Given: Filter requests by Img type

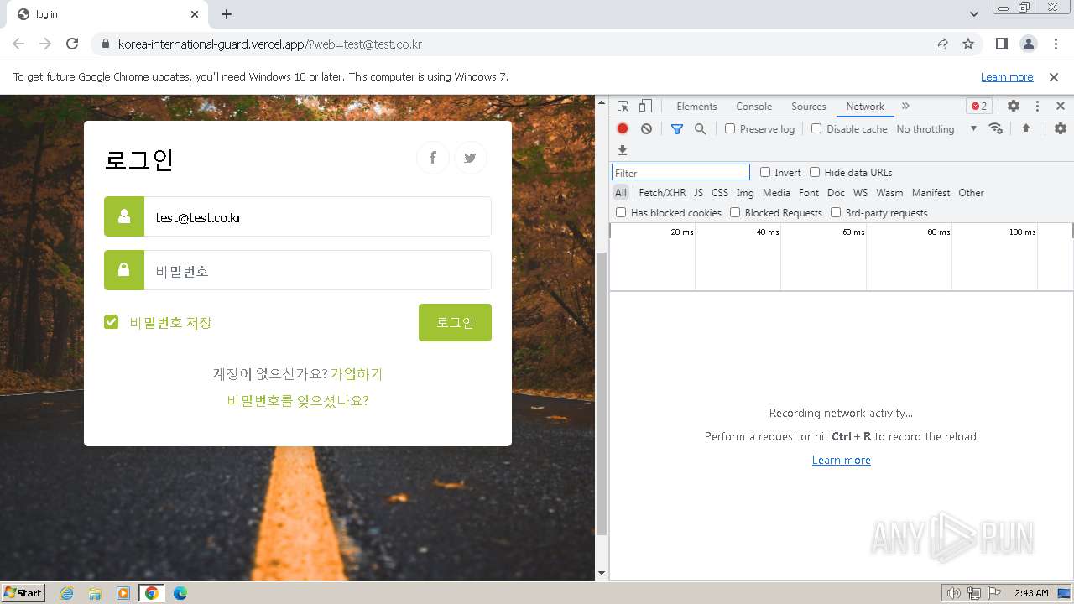Looking at the screenshot, I should tap(745, 192).
